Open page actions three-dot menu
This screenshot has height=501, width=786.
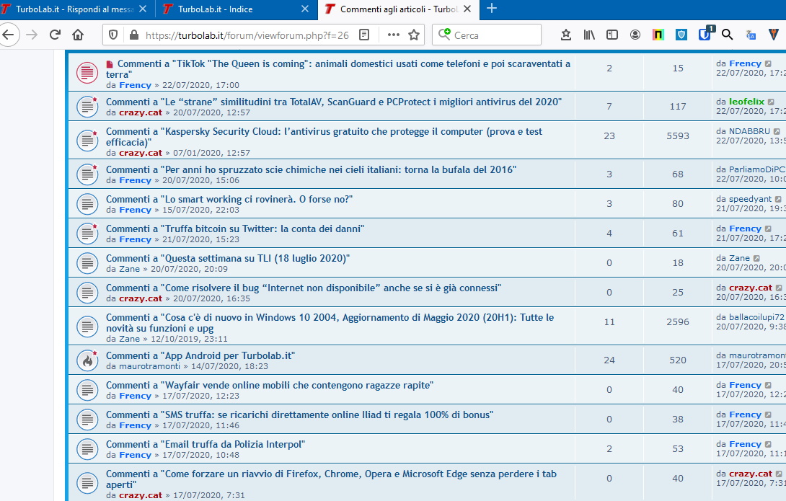tap(394, 35)
